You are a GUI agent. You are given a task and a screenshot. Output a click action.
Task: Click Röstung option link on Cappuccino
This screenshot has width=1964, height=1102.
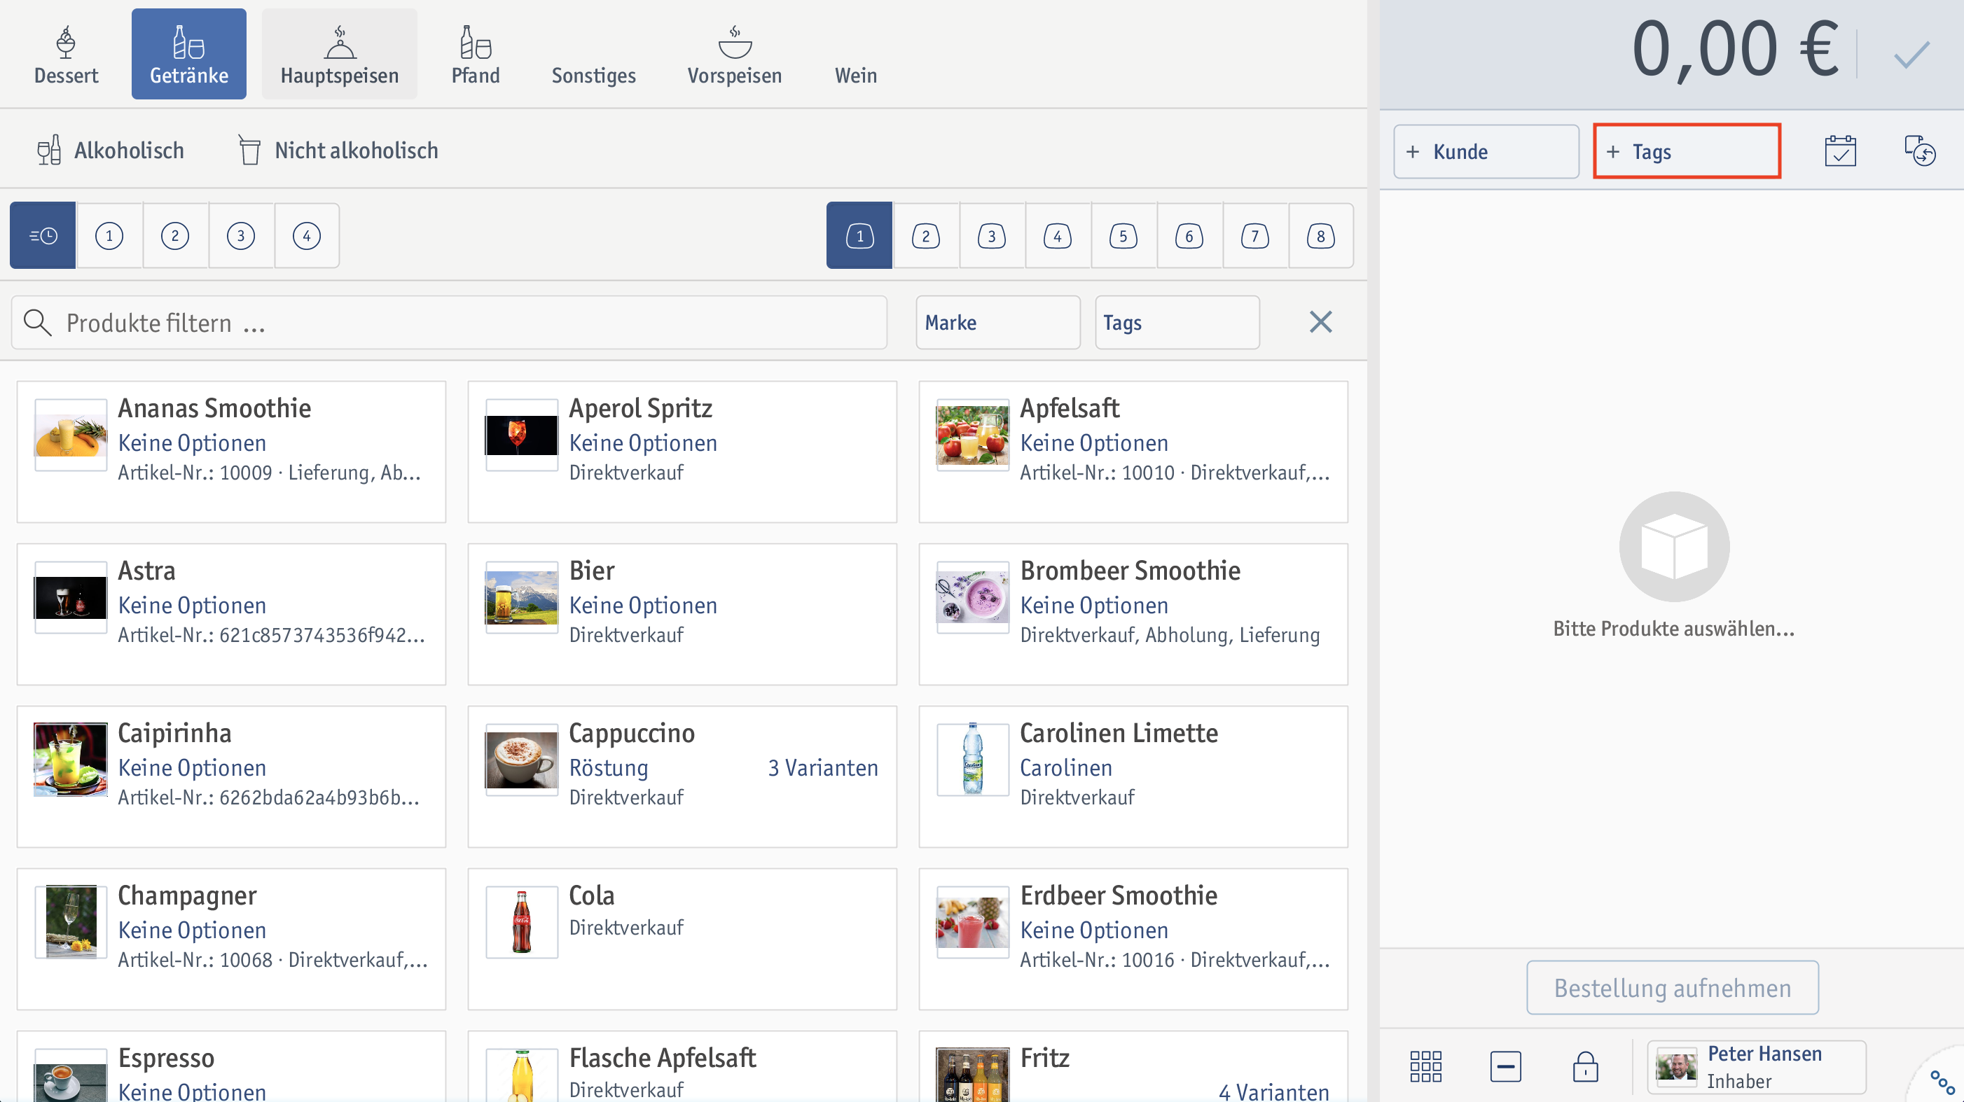[x=609, y=767]
